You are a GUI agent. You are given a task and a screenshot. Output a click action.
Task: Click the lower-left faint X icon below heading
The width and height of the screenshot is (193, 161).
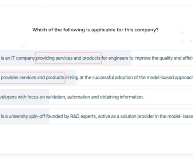point(182,40)
